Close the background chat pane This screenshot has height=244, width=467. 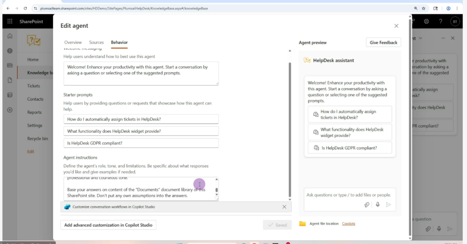(453, 38)
